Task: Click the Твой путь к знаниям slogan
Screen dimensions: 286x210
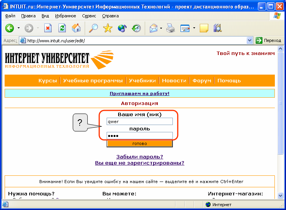Action: click(x=246, y=53)
